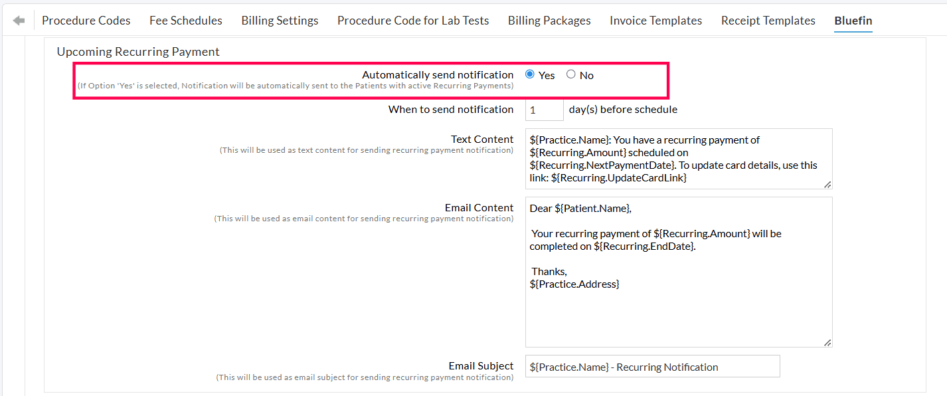Switch to the Fee Schedules tab
This screenshot has width=947, height=396.
185,20
